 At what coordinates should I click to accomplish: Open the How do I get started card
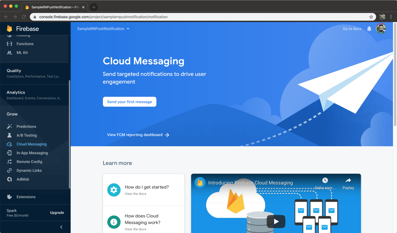tap(143, 190)
